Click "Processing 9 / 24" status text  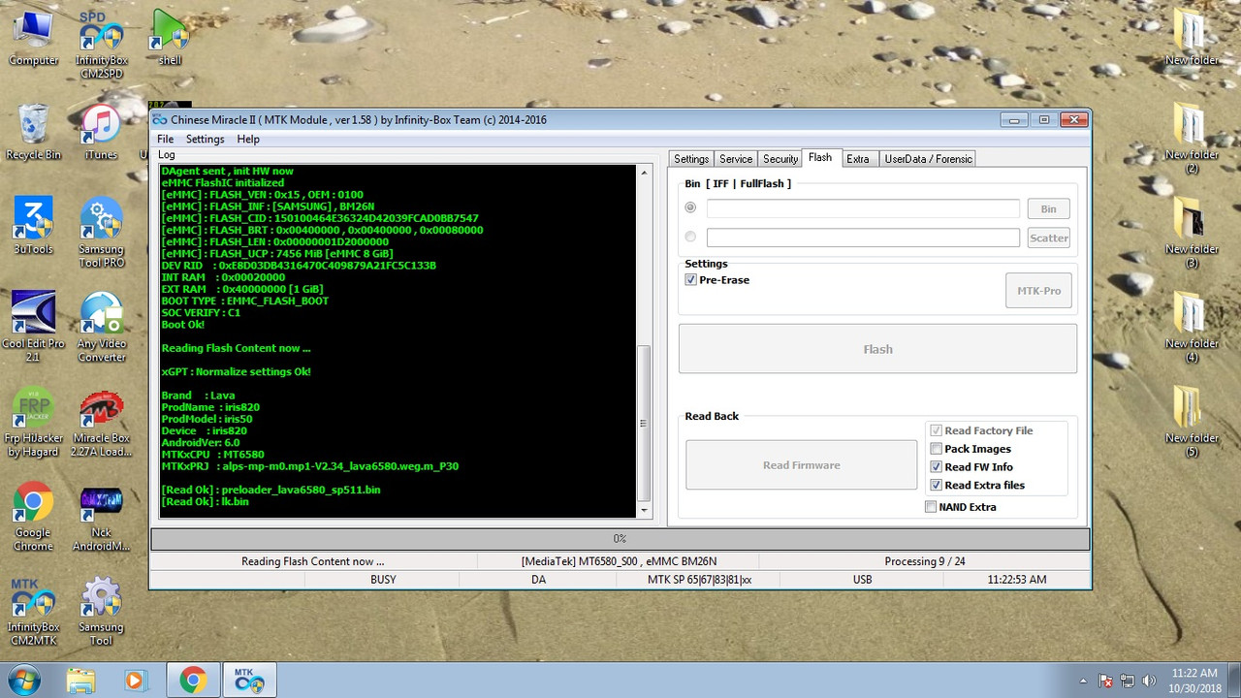click(x=925, y=561)
